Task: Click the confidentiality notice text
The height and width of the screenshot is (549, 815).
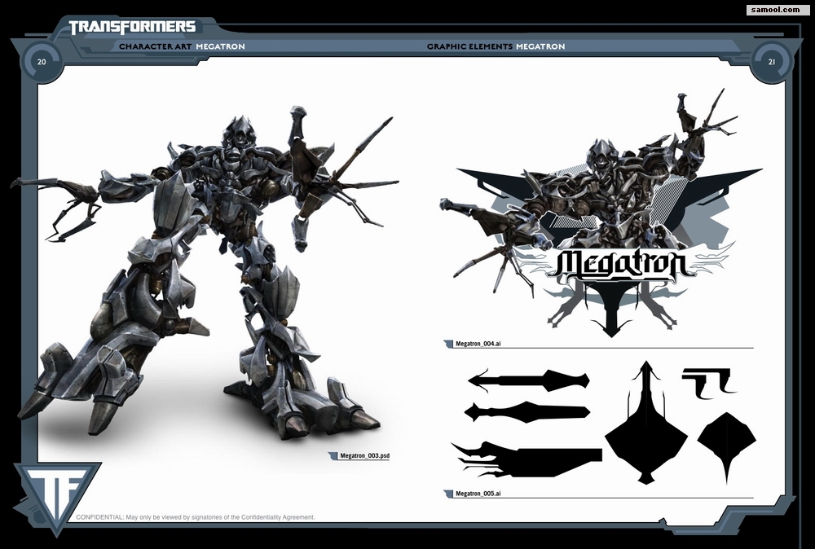Action: [196, 516]
